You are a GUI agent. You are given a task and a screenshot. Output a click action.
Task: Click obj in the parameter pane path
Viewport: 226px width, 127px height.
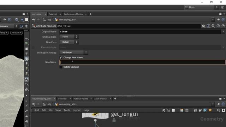tap(49, 20)
